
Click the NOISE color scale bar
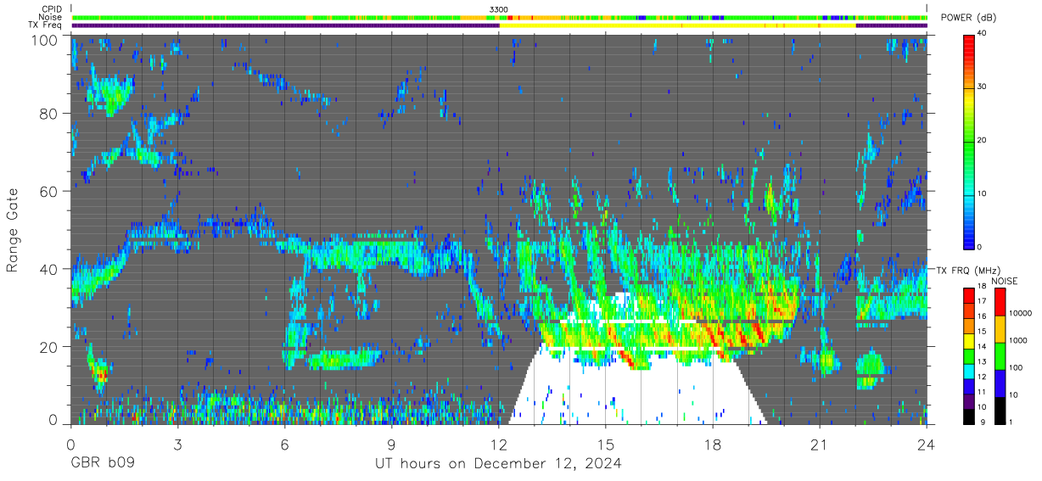pos(999,355)
